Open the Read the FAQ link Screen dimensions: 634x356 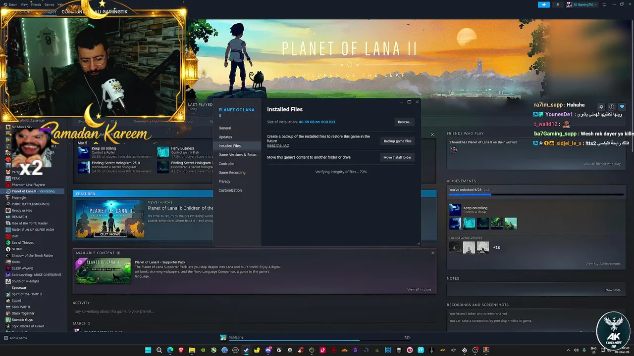point(278,145)
